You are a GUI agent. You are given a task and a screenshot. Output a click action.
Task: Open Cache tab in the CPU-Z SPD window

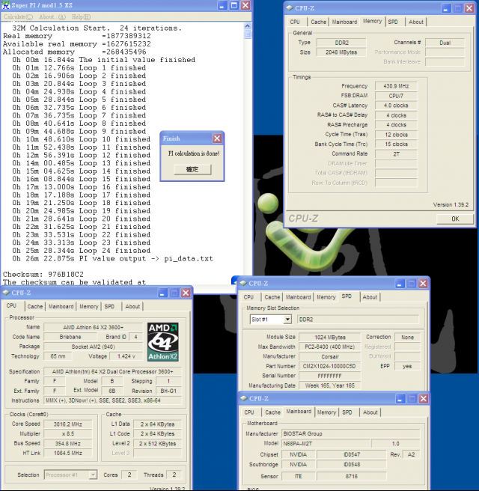pyautogui.click(x=272, y=297)
